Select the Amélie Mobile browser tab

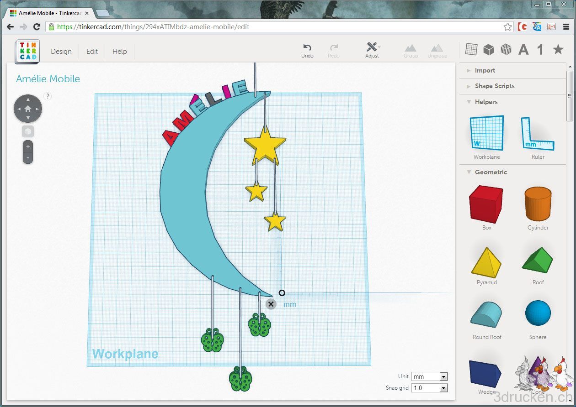(x=49, y=13)
